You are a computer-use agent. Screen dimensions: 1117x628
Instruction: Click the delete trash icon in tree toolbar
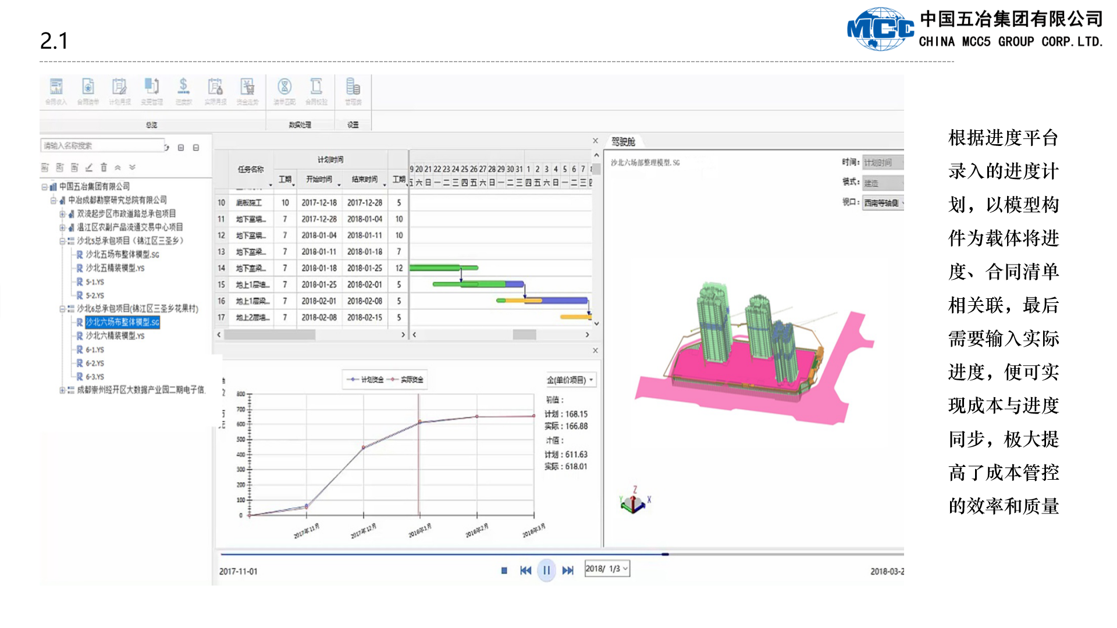[104, 167]
